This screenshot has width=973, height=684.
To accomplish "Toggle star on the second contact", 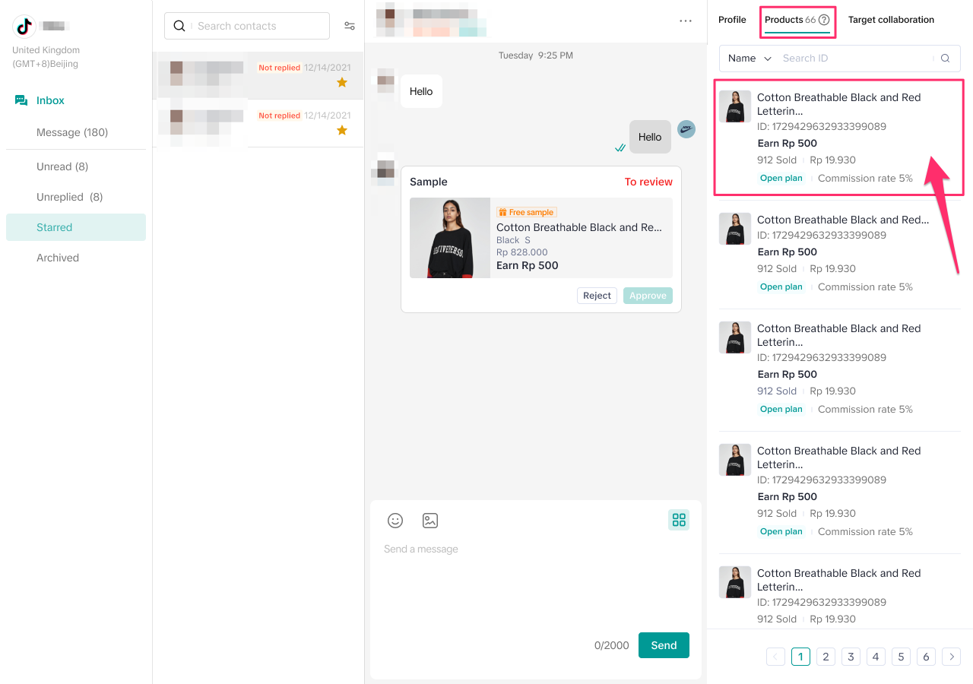I will 342,130.
